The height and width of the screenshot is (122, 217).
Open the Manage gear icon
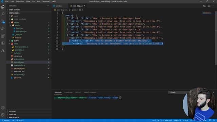point(3,115)
